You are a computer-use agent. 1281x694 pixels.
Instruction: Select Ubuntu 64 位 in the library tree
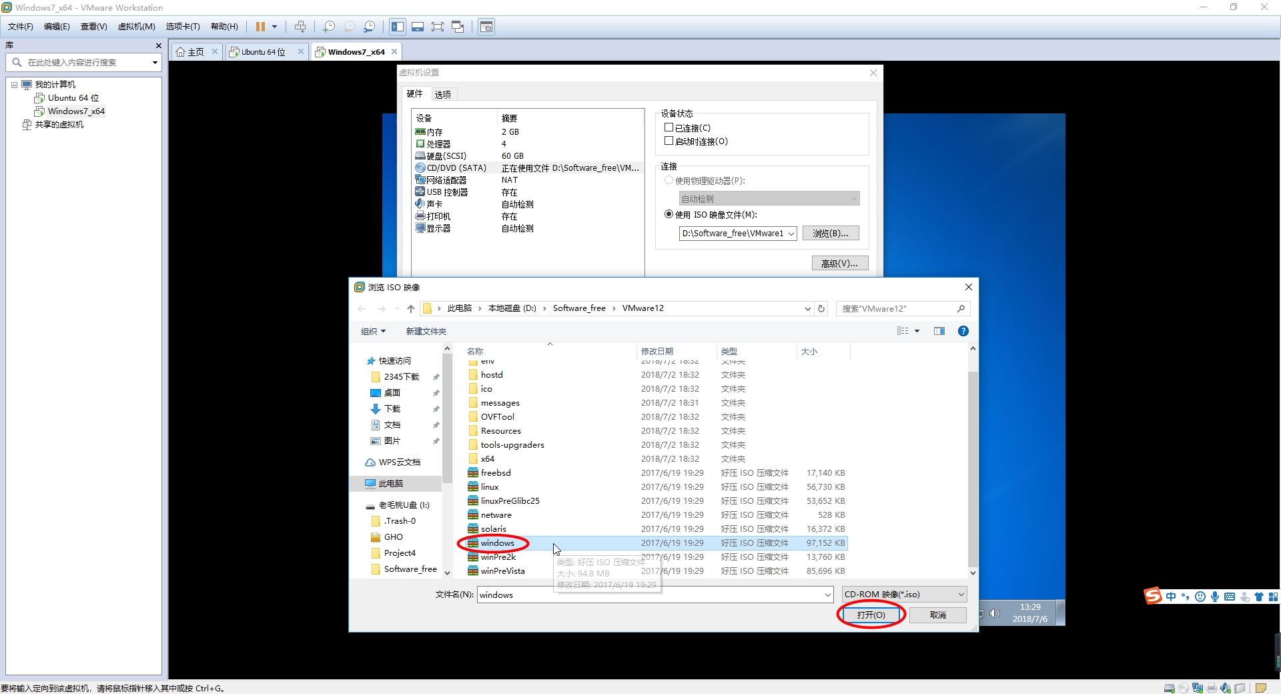tap(73, 98)
